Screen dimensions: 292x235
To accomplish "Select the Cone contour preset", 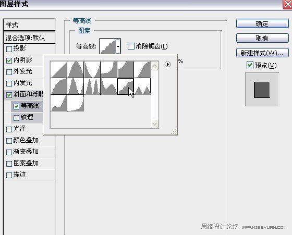I will tap(76, 69).
